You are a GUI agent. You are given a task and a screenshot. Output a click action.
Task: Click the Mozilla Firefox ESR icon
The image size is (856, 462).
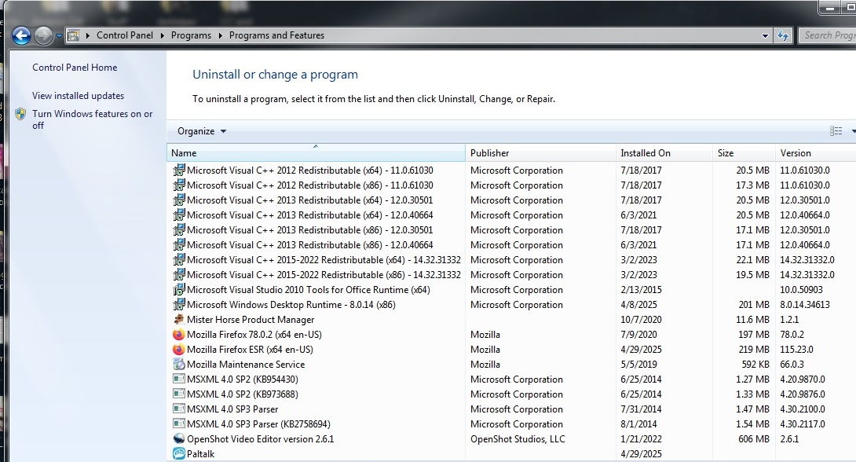pyautogui.click(x=178, y=350)
